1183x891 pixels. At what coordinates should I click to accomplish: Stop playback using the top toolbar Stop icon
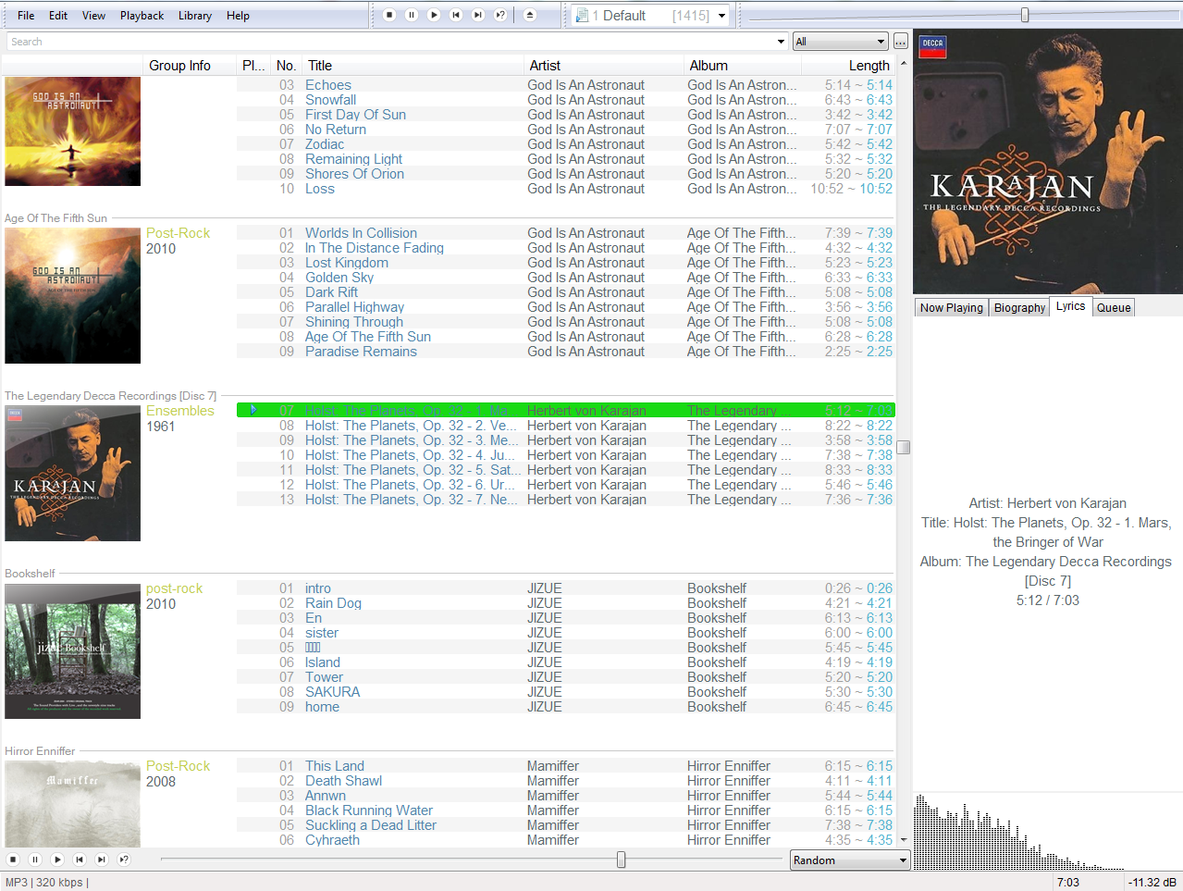coord(389,15)
